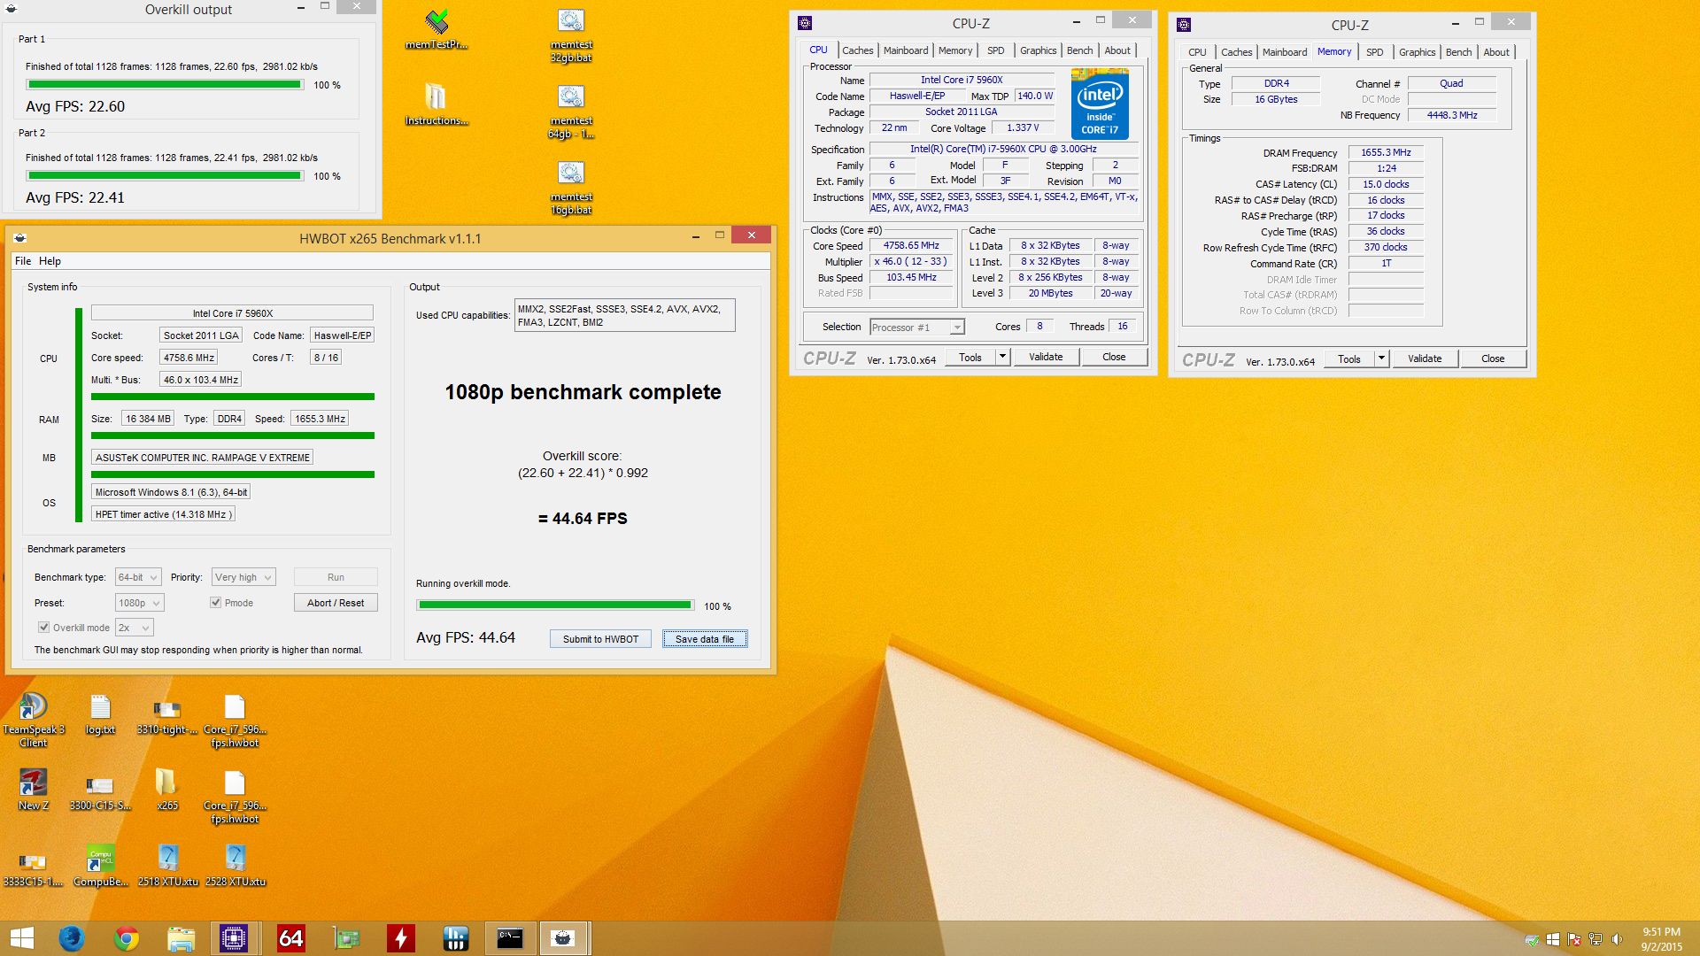Open the About tab in right CPU-Z window

pos(1496,52)
